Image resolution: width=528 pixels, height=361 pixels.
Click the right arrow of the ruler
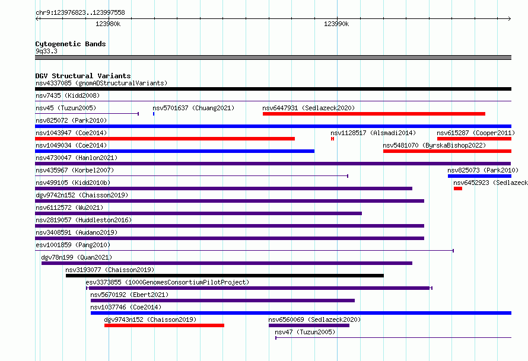[509, 18]
